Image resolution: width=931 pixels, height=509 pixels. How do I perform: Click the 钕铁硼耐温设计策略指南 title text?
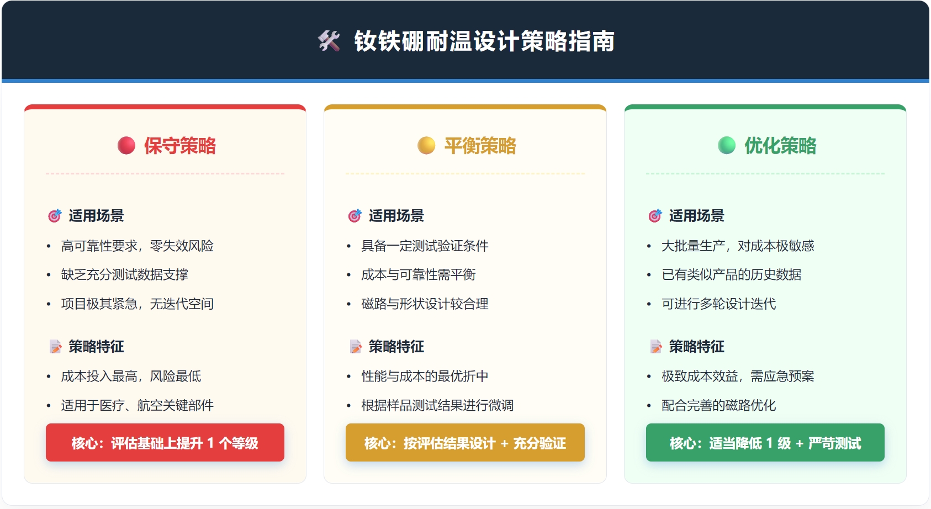(484, 41)
